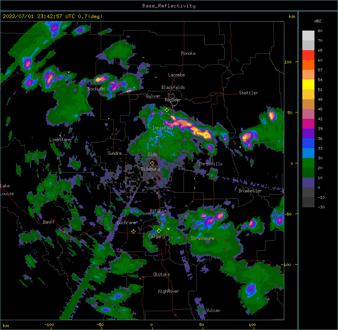Click the Limestone location label
The height and width of the screenshot is (330, 338).
pyautogui.click(x=60, y=140)
